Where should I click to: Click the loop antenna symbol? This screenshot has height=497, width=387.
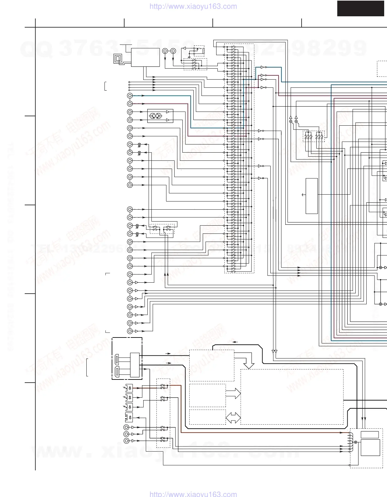[118, 59]
